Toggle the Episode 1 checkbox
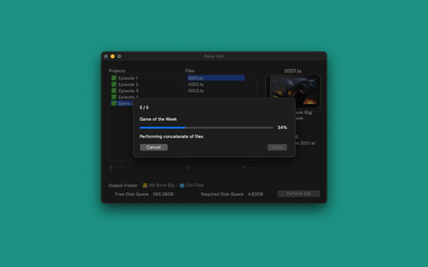Viewport: 428px width, 267px height. tap(113, 78)
